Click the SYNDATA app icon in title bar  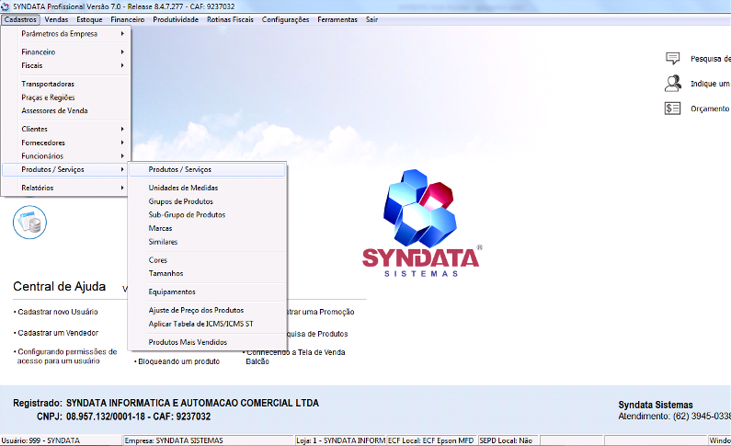[6, 6]
